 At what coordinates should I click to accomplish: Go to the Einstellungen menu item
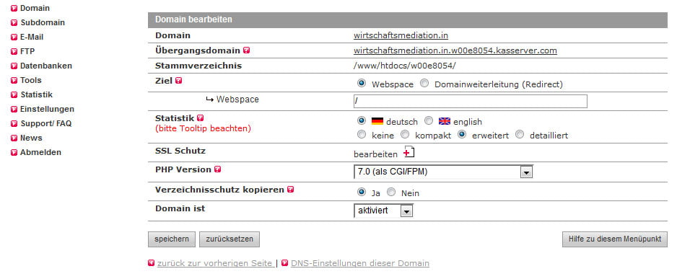(47, 109)
